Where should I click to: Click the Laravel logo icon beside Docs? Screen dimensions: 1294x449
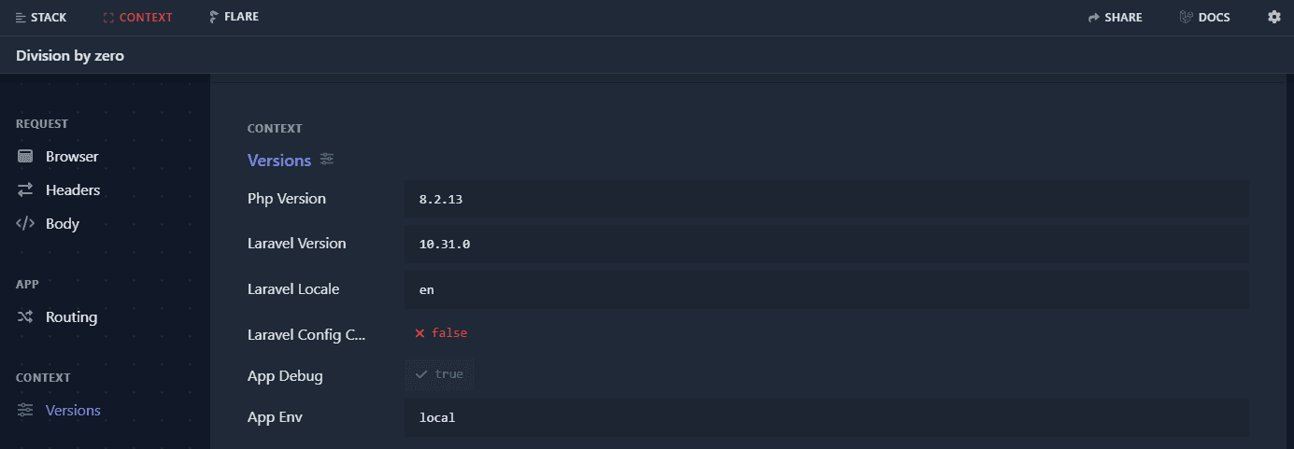click(1187, 18)
